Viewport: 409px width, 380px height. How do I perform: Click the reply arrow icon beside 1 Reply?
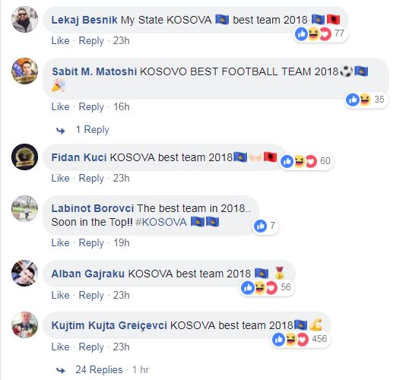(61, 130)
